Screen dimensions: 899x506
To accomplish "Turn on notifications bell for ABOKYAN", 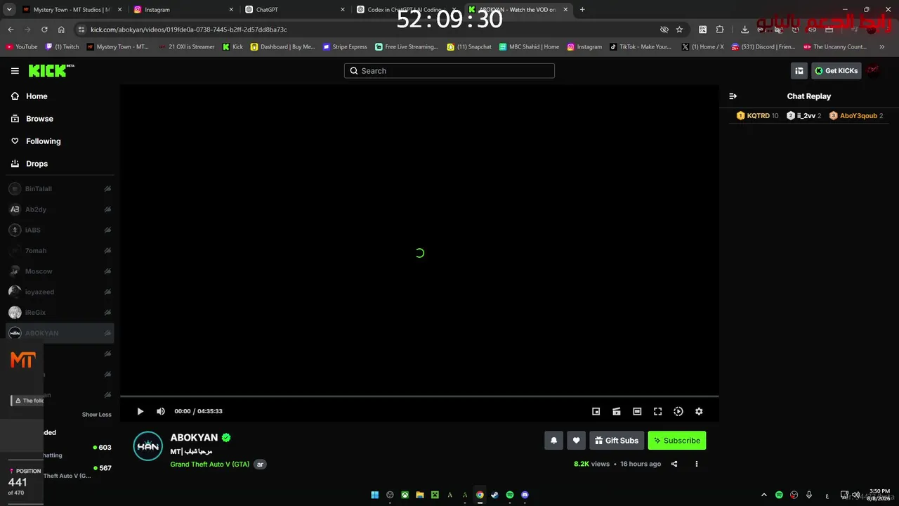I will 553,441.
